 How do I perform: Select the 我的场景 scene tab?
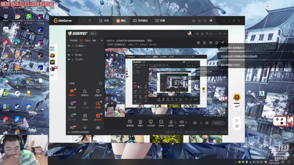(74, 40)
